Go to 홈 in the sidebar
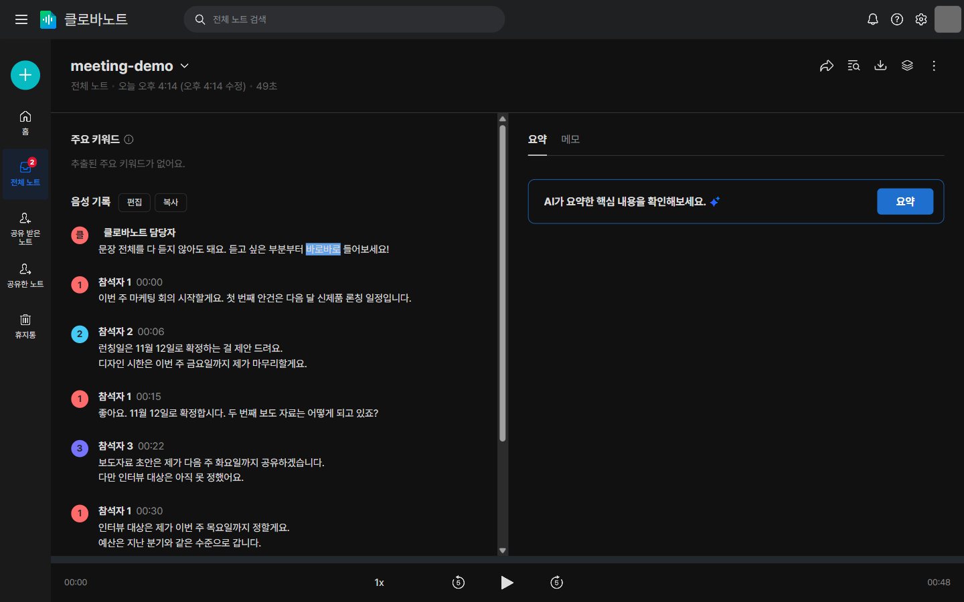Viewport: 964px width, 602px height. [25, 123]
